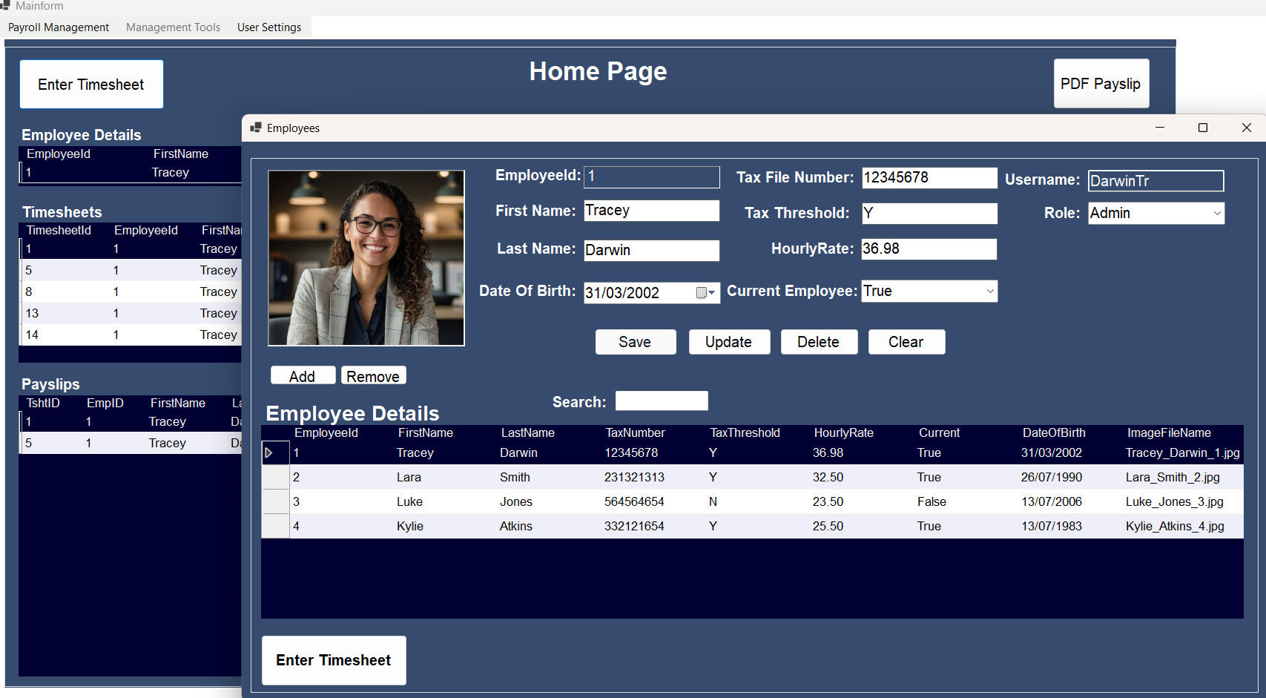Minimize the Employees window
The height and width of the screenshot is (698, 1266).
click(x=1159, y=128)
